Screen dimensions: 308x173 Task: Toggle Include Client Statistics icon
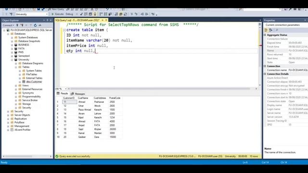110,14
